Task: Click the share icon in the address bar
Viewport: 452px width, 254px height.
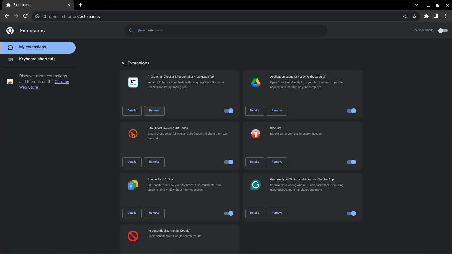Action: [405, 16]
